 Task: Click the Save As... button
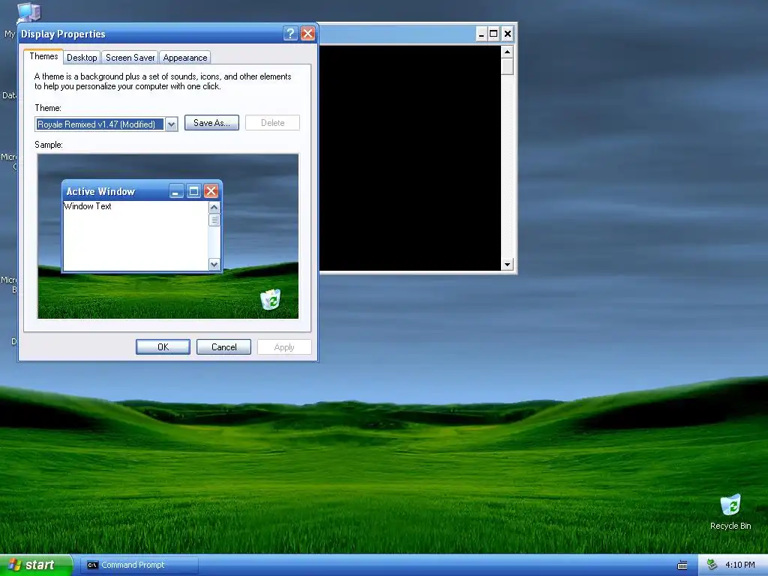tap(211, 123)
